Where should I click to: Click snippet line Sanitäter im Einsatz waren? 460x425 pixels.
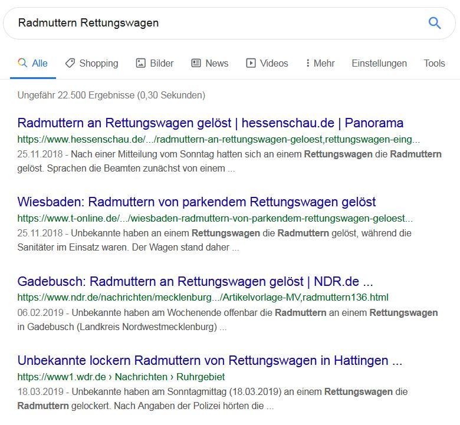(x=128, y=247)
